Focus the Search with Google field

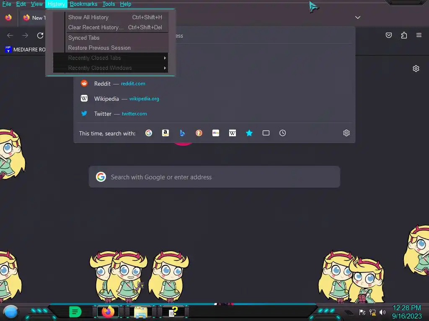(x=214, y=177)
